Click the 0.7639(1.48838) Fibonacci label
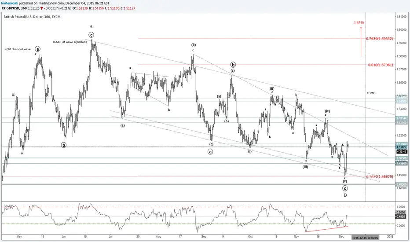 point(379,177)
